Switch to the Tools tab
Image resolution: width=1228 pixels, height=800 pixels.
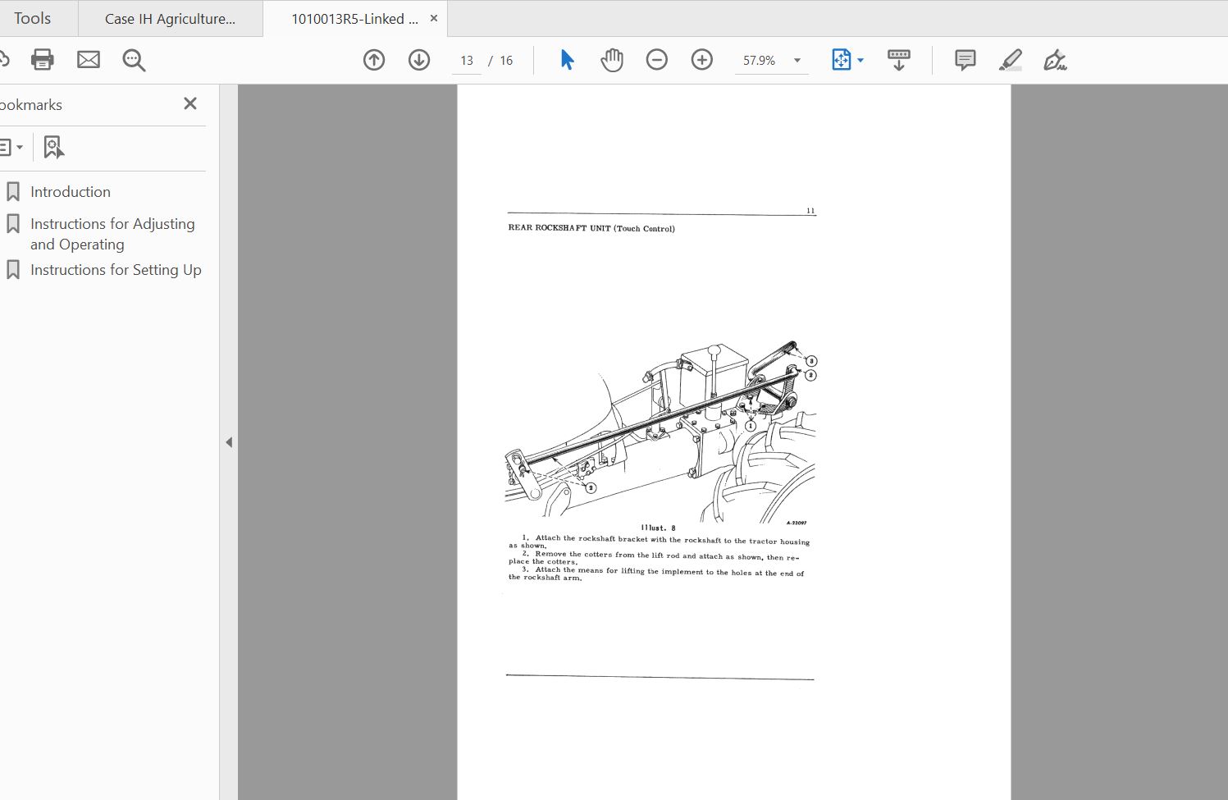coord(33,18)
